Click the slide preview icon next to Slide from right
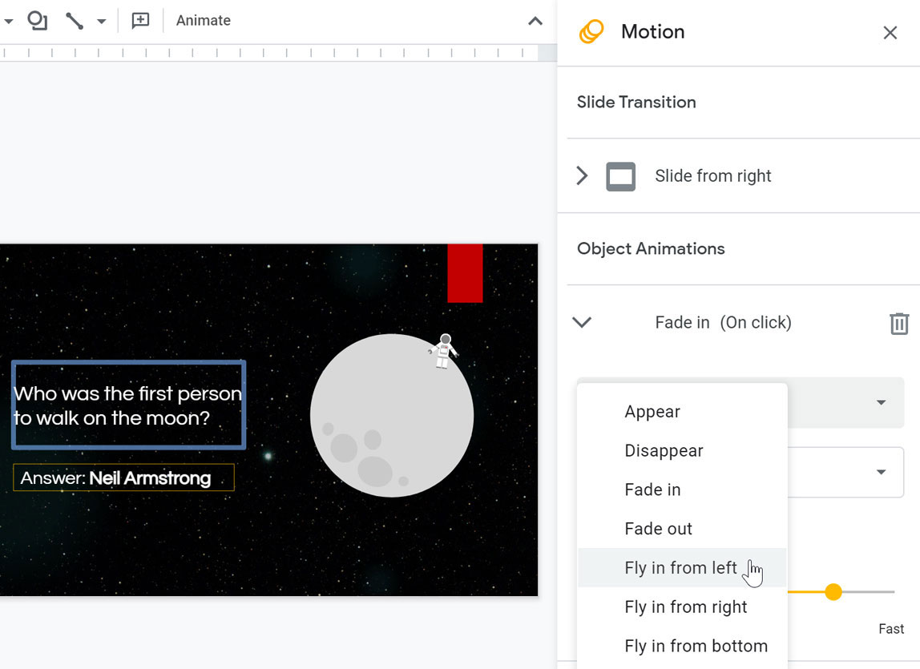The image size is (920, 669). pyautogui.click(x=620, y=175)
